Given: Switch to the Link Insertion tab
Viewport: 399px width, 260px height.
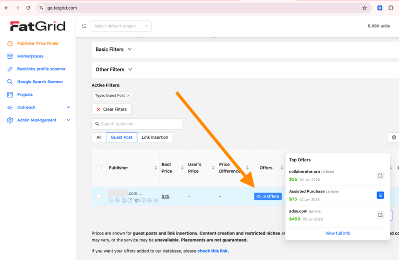Looking at the screenshot, I should coord(155,137).
